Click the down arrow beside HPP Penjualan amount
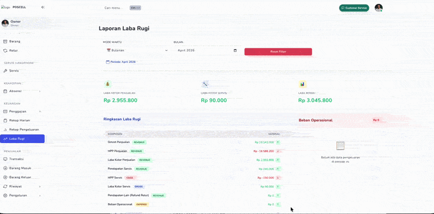The height and width of the screenshot is (214, 434). pyautogui.click(x=278, y=151)
